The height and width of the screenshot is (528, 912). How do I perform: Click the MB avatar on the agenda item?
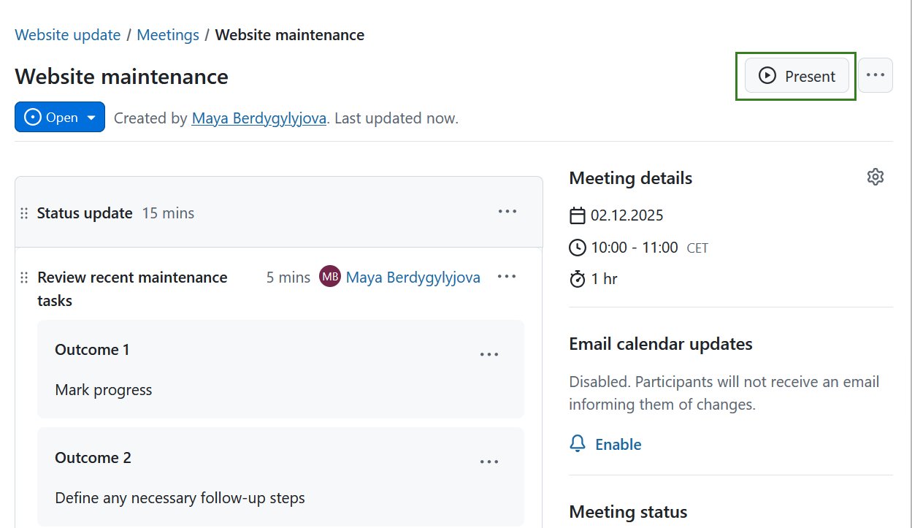[329, 277]
